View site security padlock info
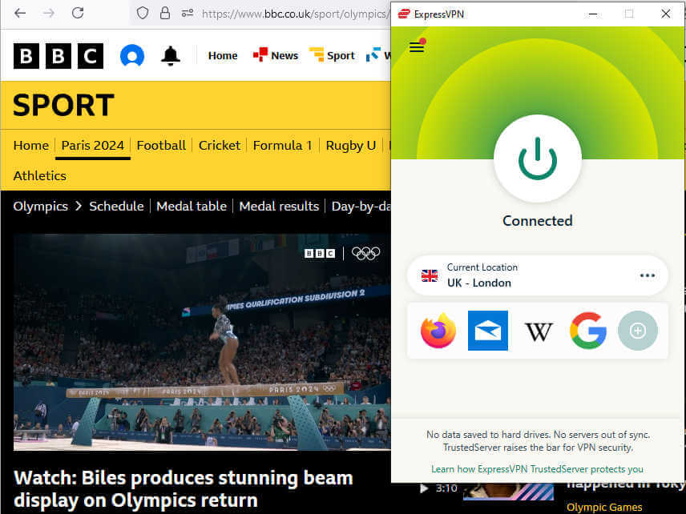The width and height of the screenshot is (686, 514). coord(164,13)
